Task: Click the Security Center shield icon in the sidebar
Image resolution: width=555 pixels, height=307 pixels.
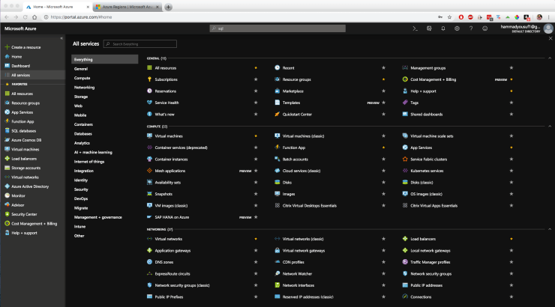Action: pos(7,214)
